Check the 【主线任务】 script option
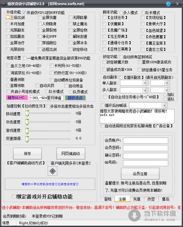The image size is (183, 227). click(x=104, y=17)
